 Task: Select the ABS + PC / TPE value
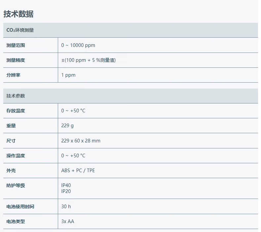point(78,171)
